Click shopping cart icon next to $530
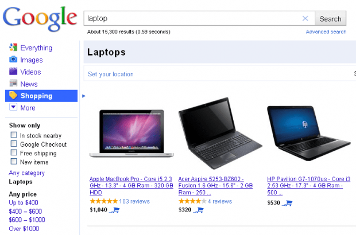356x235 pixels. pos(287,203)
